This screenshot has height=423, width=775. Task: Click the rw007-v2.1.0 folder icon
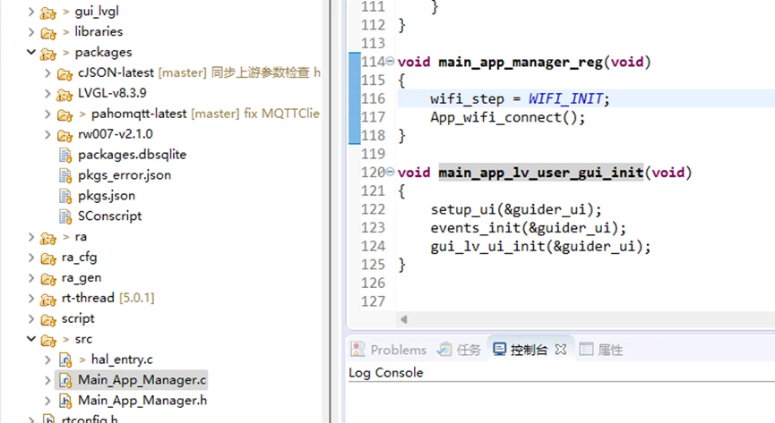click(x=65, y=135)
